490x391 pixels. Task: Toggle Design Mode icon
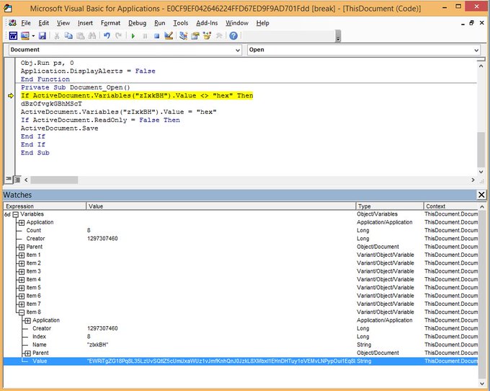169,36
